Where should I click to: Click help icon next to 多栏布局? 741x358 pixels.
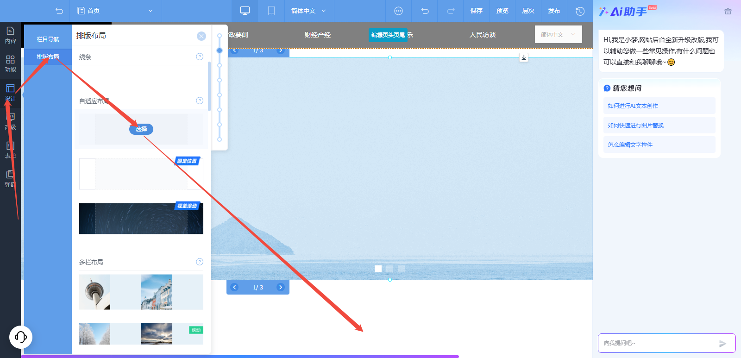tap(200, 262)
